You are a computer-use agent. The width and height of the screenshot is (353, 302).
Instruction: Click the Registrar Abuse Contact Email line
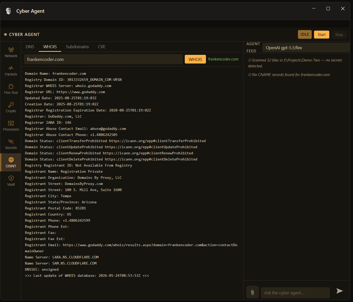[x=75, y=129]
